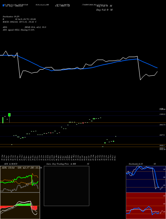Click the blue 12 Day SMA legend square
Viewport: 166px width, 219px height.
(3, 5)
